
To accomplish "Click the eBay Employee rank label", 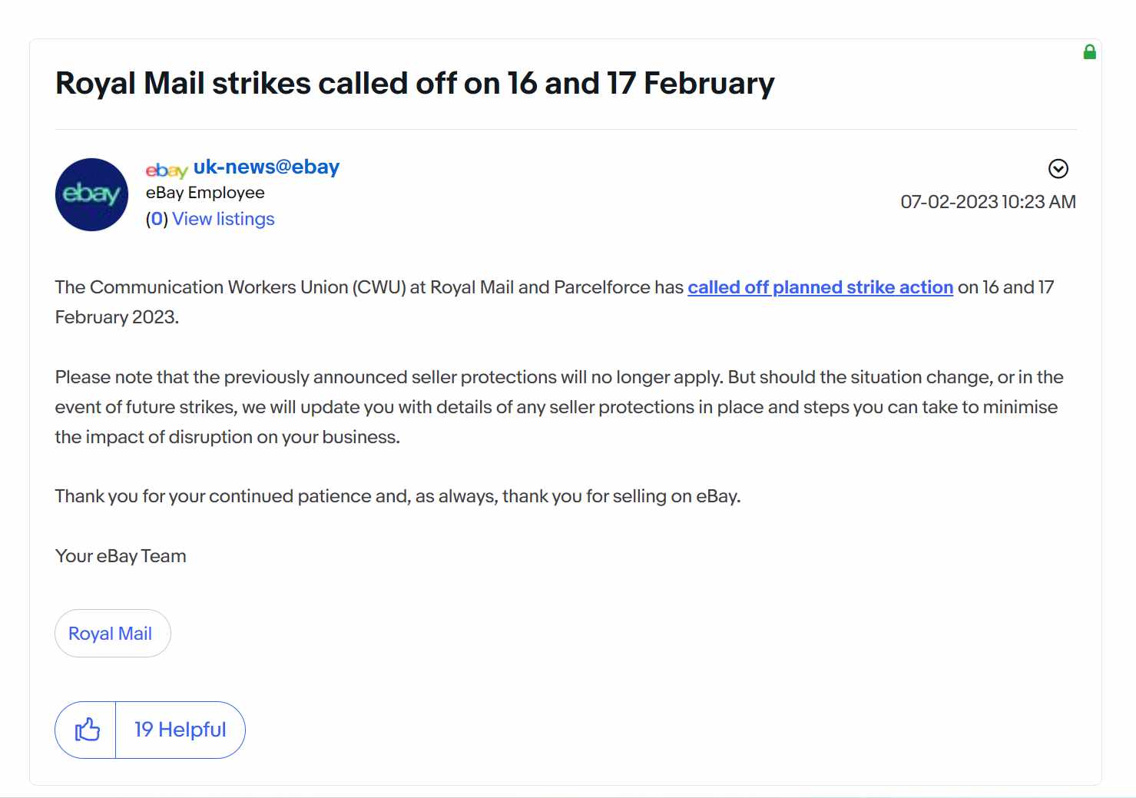I will coord(205,193).
